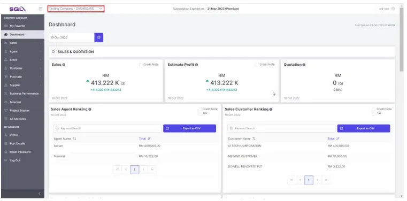Toggle Credit Note checkbox in Sales Customer Ranking
This screenshot has width=407, height=201.
374,109
